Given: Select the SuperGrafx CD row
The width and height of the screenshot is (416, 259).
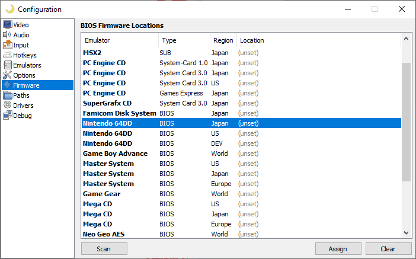Looking at the screenshot, I should 241,103.
